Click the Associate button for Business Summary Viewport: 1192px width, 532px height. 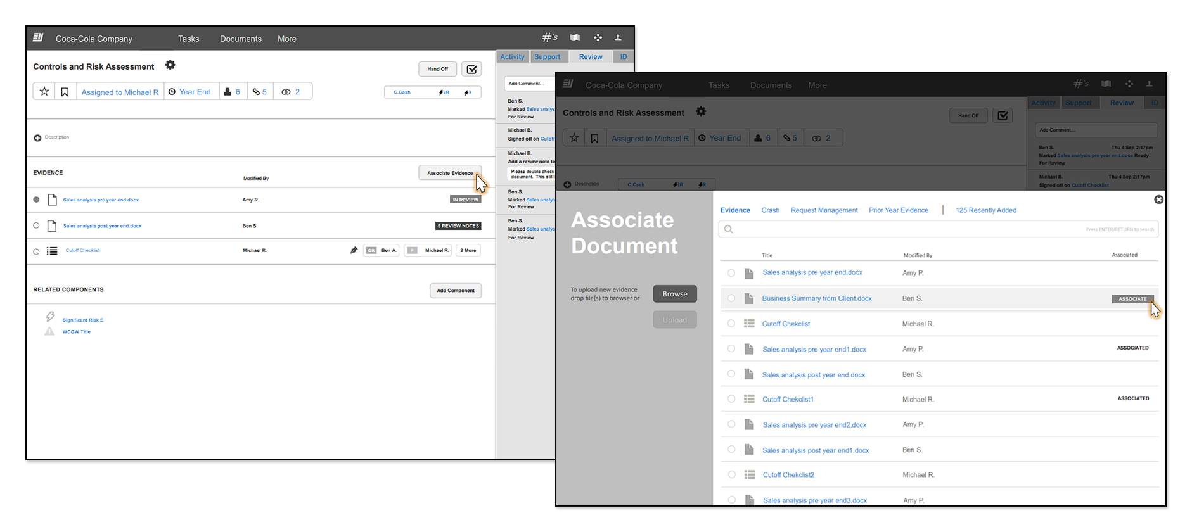click(1132, 299)
